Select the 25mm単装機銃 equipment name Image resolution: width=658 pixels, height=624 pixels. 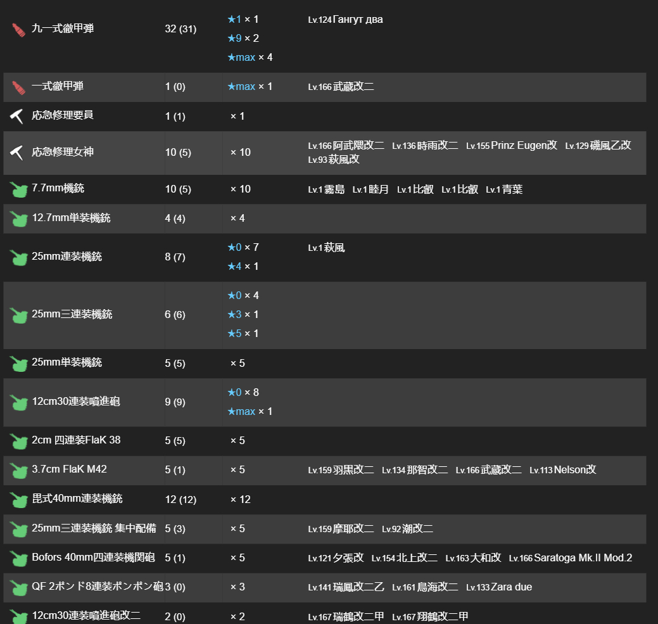pos(66,362)
